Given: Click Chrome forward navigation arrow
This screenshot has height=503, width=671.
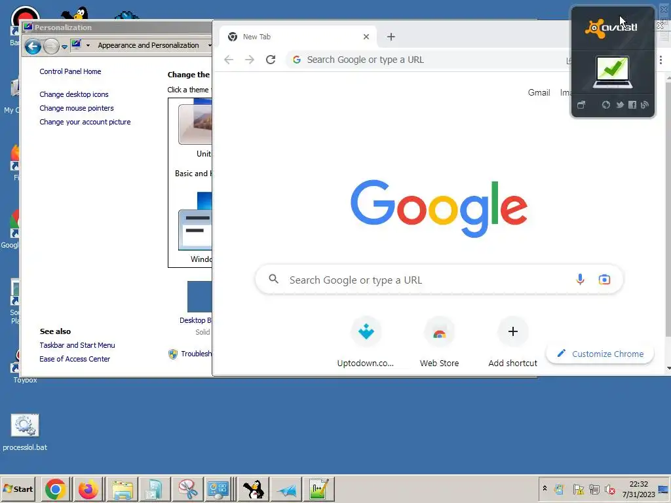Looking at the screenshot, I should click(x=250, y=60).
